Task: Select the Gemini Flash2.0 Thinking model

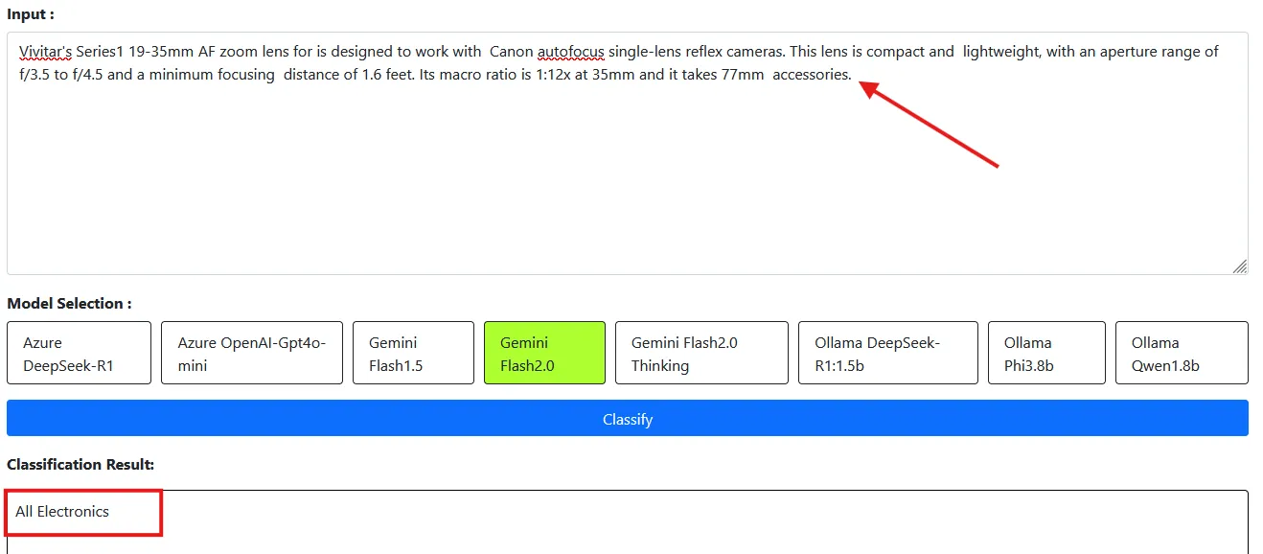Action: (701, 353)
